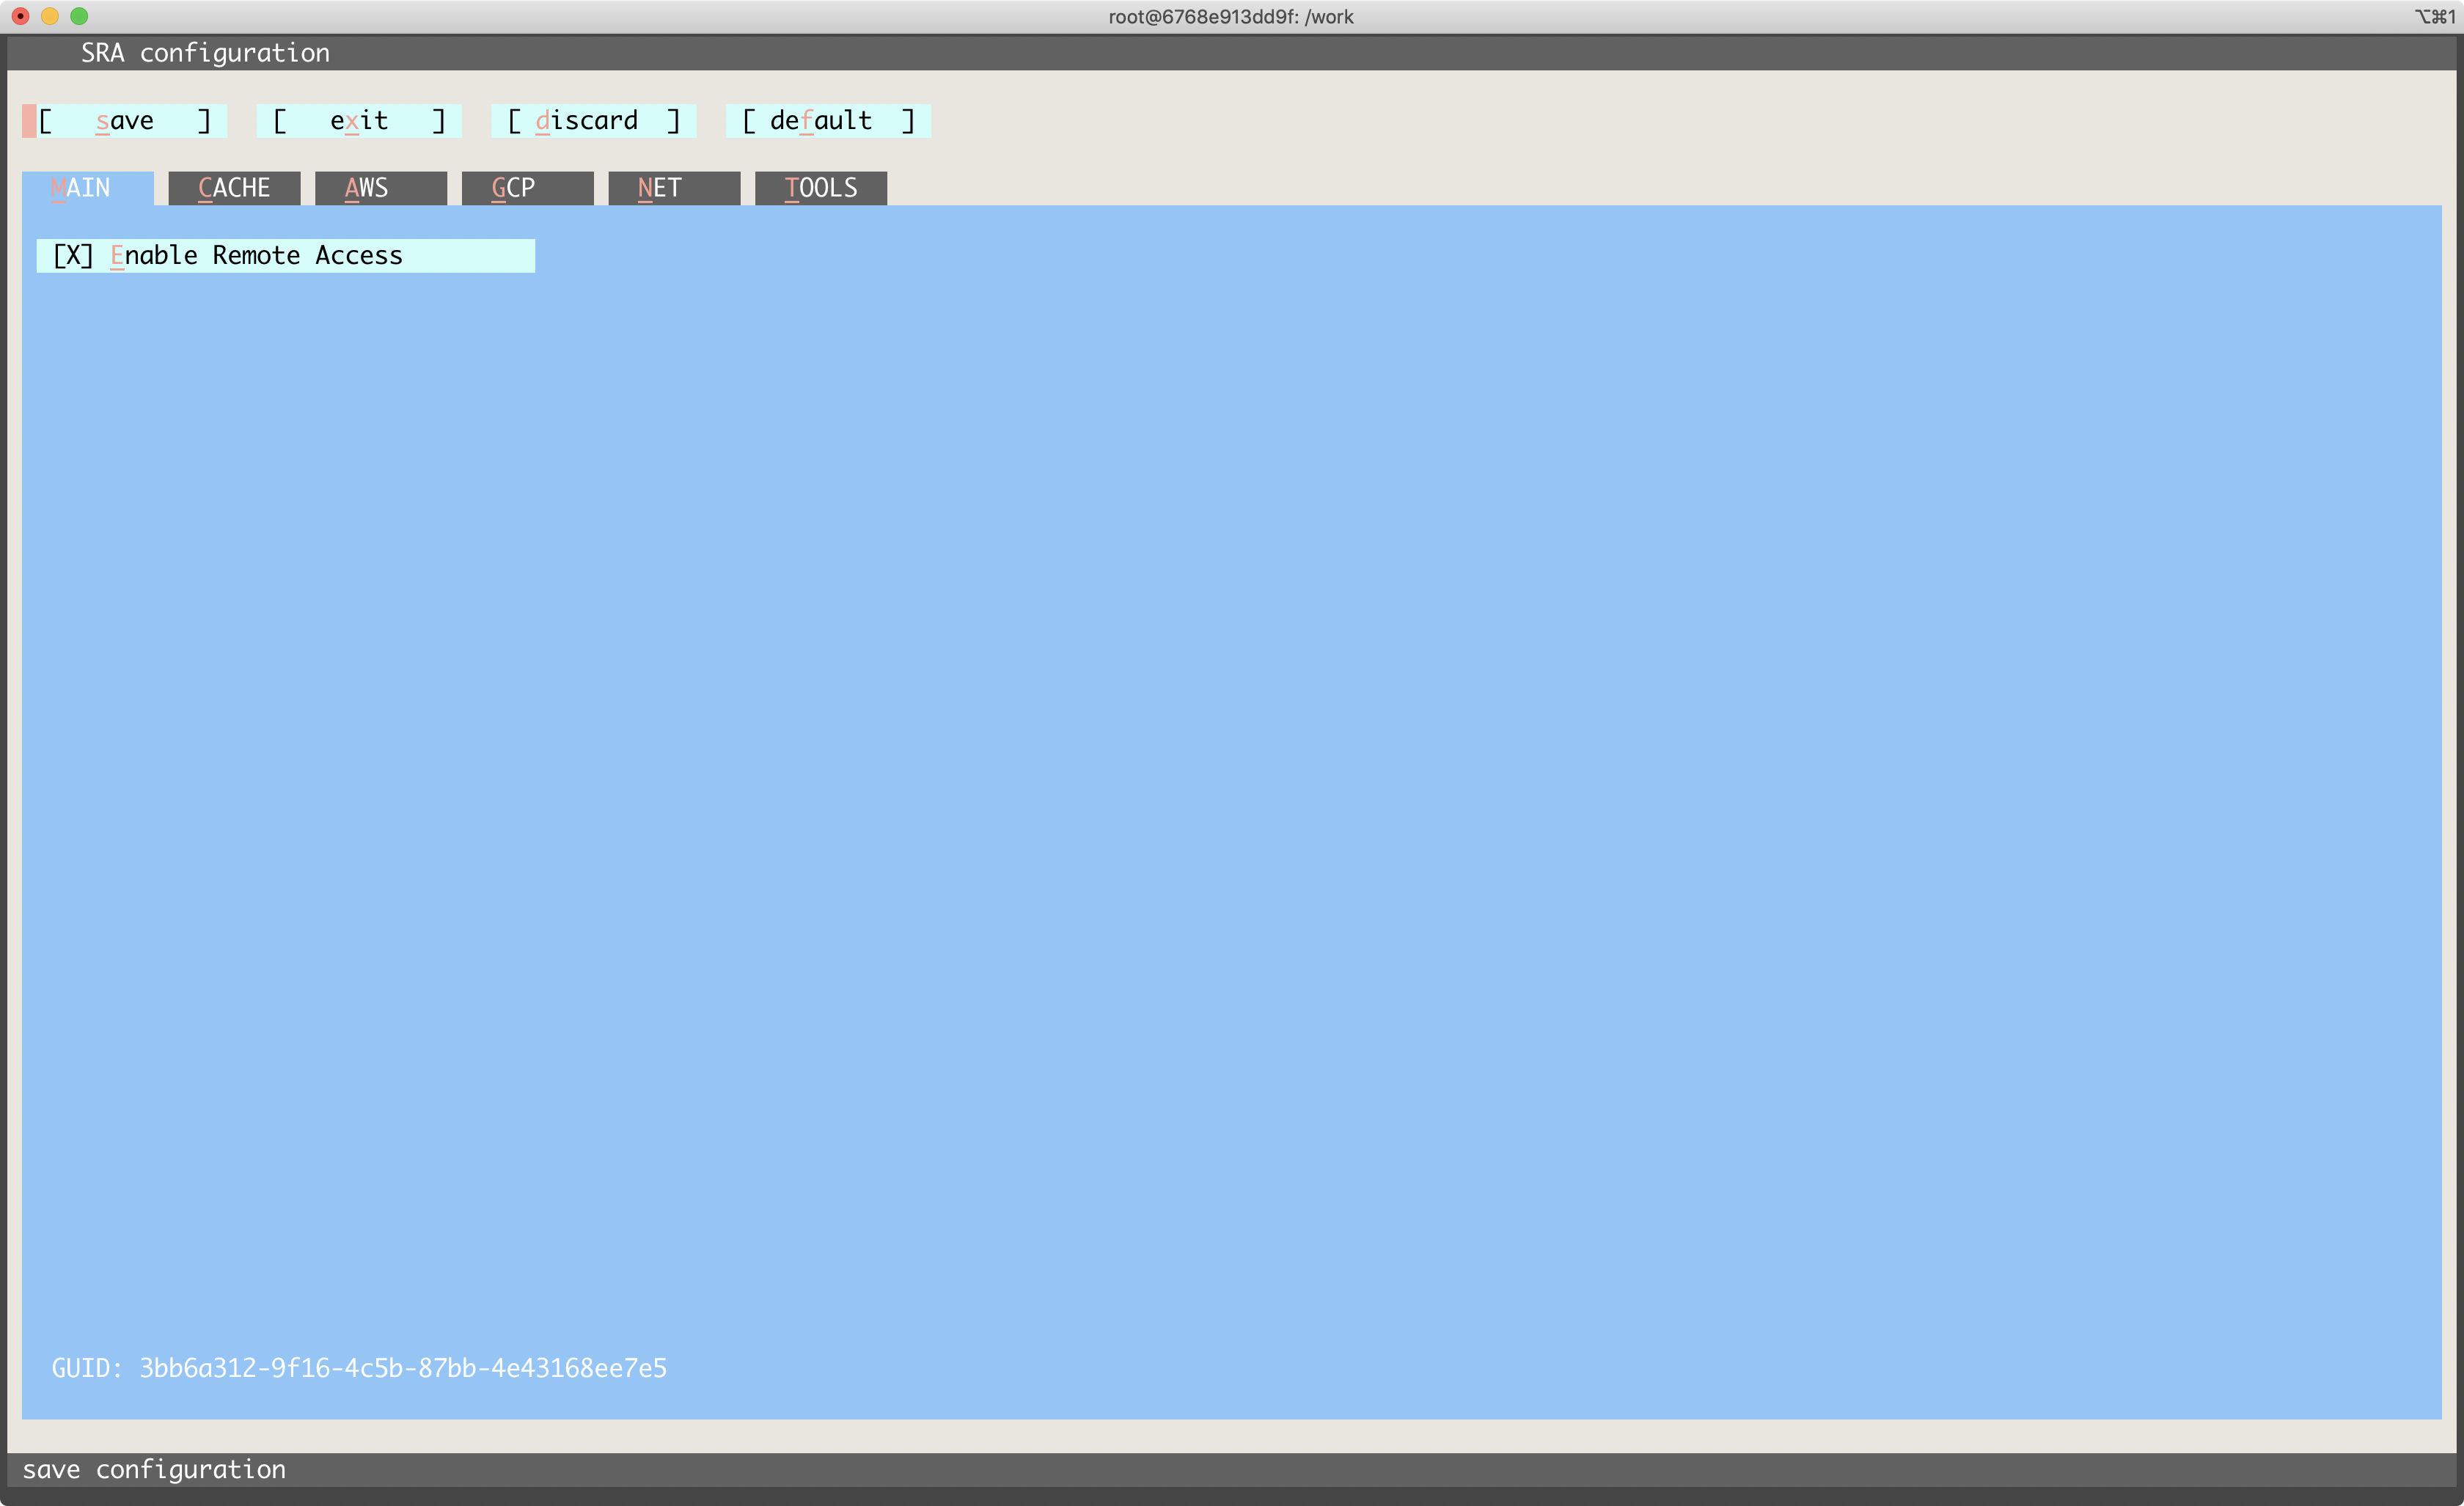Toggle the Enable Remote Access checkbox
This screenshot has width=2464, height=1506.
coord(74,256)
